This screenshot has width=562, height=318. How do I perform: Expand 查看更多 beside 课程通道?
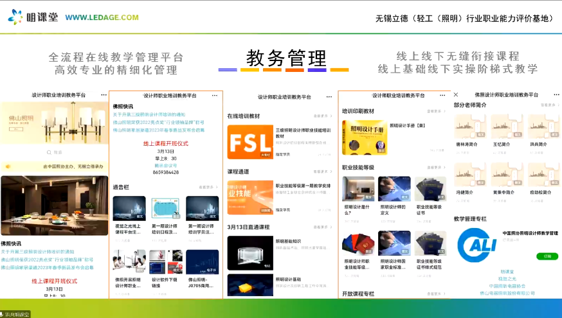[x=323, y=172]
